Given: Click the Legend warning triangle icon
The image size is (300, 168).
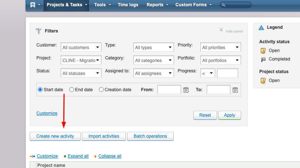Looking at the screenshot, I should [261, 28].
